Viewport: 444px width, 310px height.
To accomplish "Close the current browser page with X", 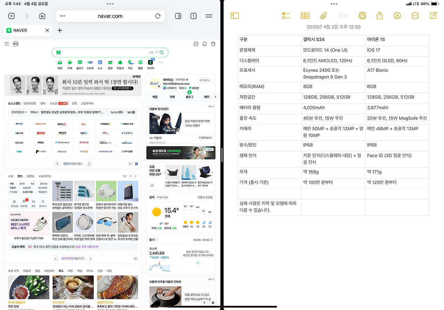I will click(11, 16).
